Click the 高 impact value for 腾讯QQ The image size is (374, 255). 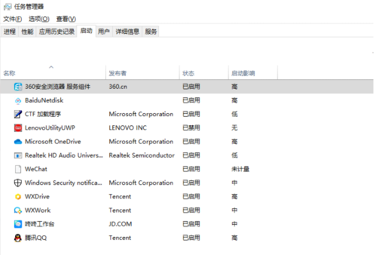point(234,238)
